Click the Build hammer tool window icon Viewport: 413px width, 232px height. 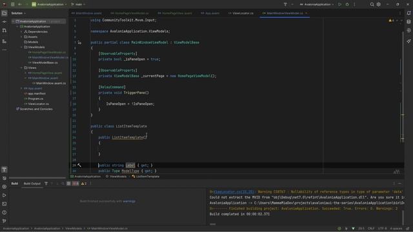click(5, 170)
